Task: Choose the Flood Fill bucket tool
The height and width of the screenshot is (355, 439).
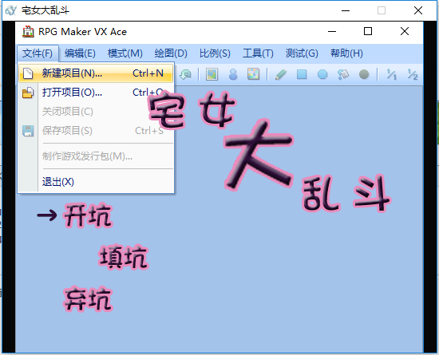Action: coord(343,74)
